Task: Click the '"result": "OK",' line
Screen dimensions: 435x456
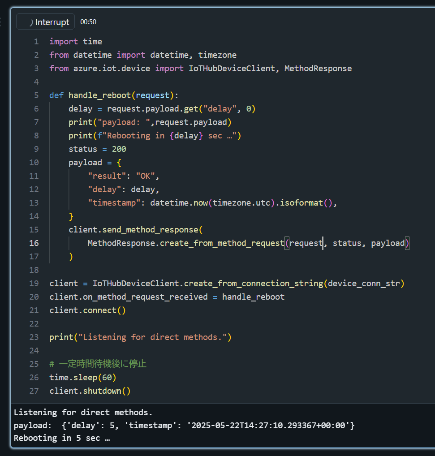Action: pyautogui.click(x=124, y=176)
